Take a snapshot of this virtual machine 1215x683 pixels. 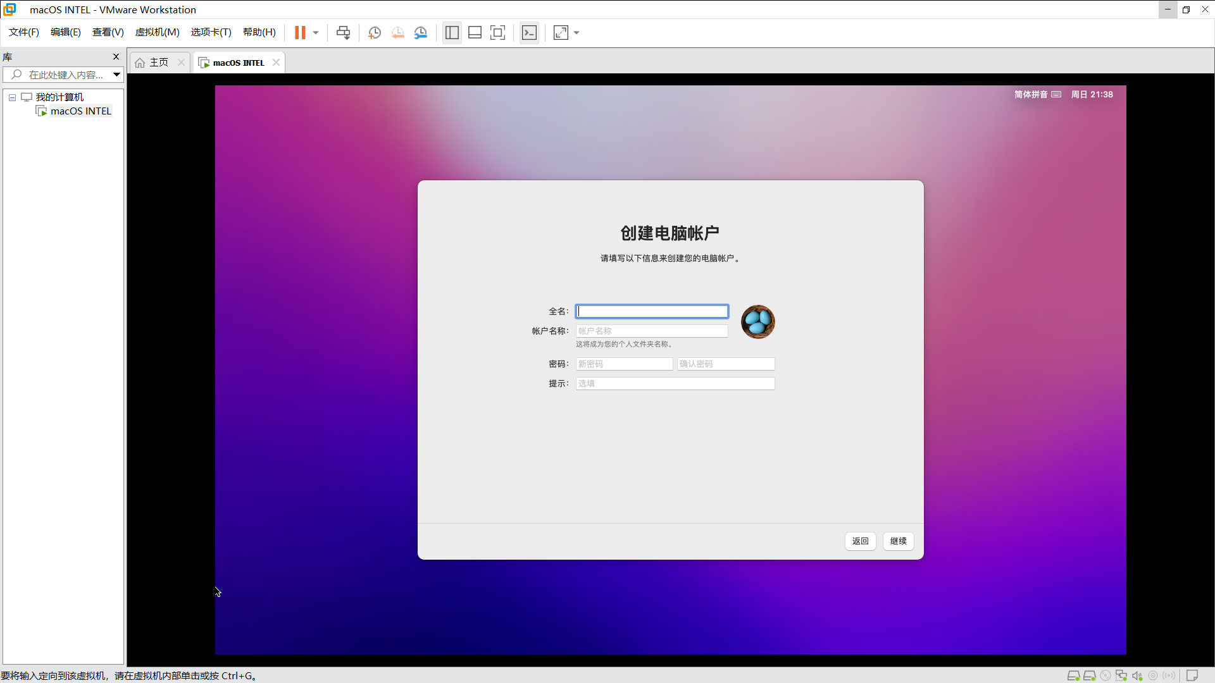[x=375, y=32]
